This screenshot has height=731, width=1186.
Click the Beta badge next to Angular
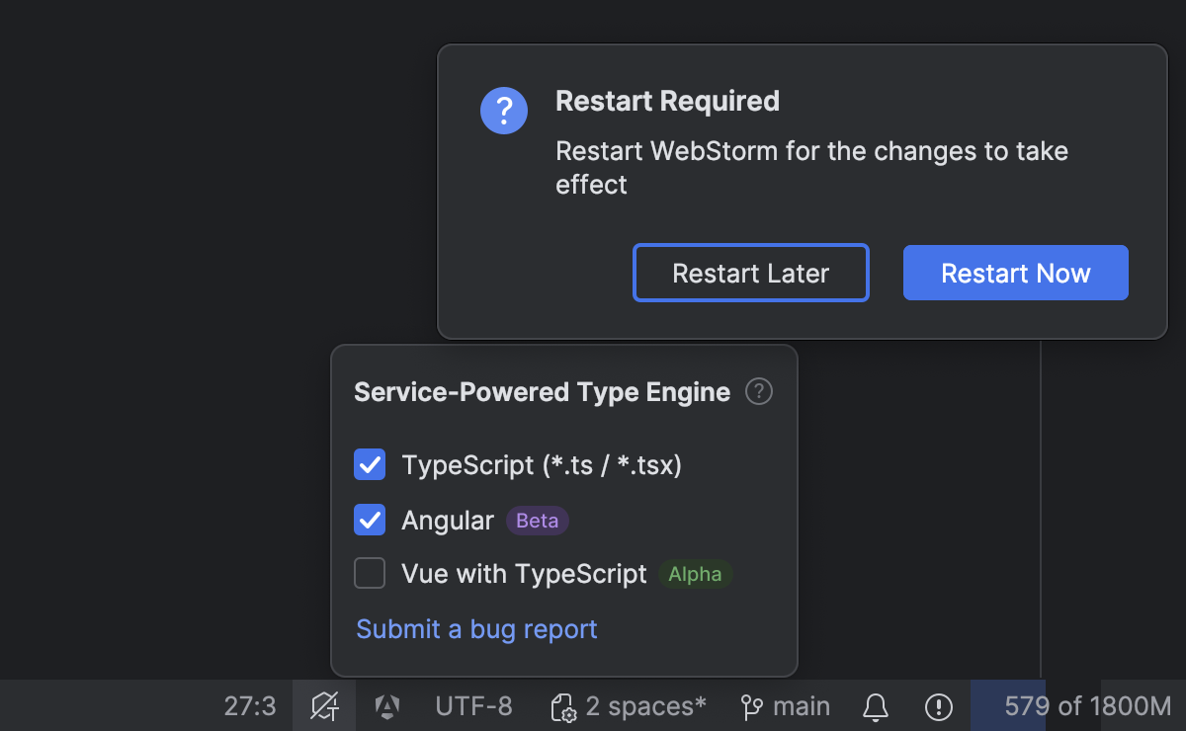(537, 520)
